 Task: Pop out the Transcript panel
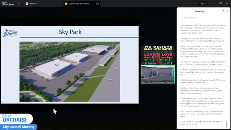coord(223,11)
